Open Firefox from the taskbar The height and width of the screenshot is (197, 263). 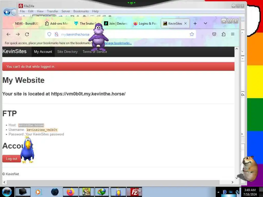pyautogui.click(x=71, y=192)
